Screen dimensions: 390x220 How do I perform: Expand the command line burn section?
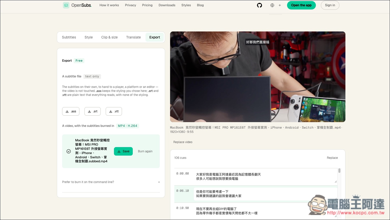(111, 182)
